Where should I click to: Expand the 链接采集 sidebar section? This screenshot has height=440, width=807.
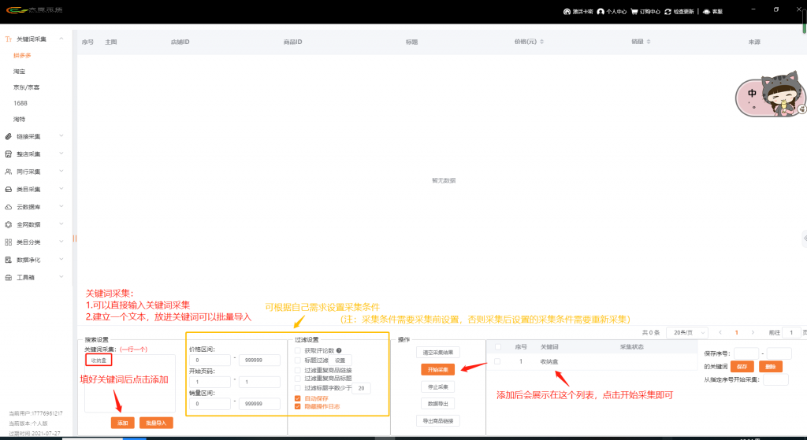tap(61, 136)
